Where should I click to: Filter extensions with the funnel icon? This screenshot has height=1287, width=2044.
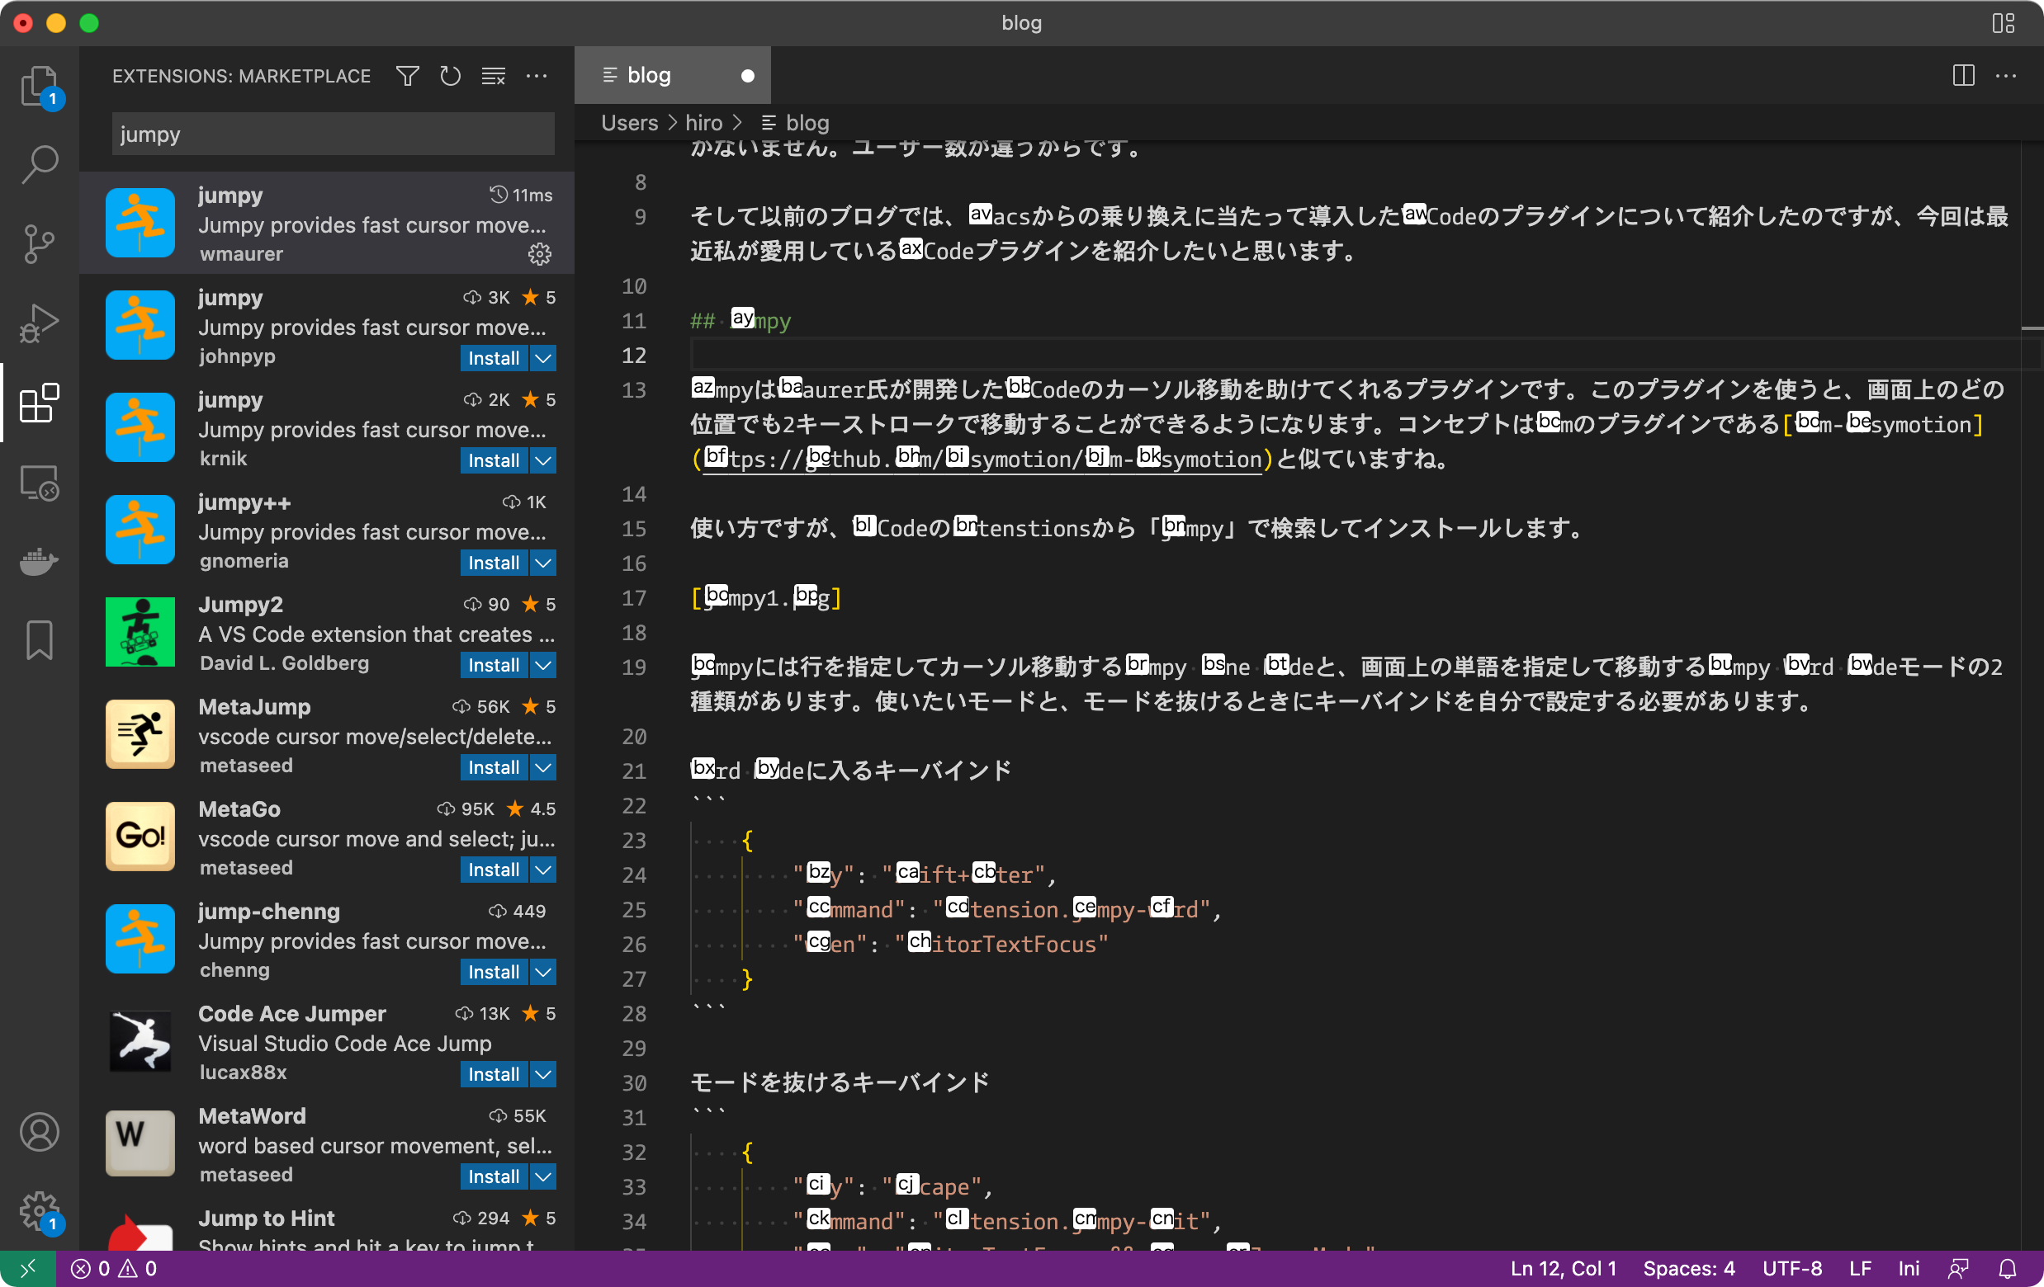tap(408, 77)
